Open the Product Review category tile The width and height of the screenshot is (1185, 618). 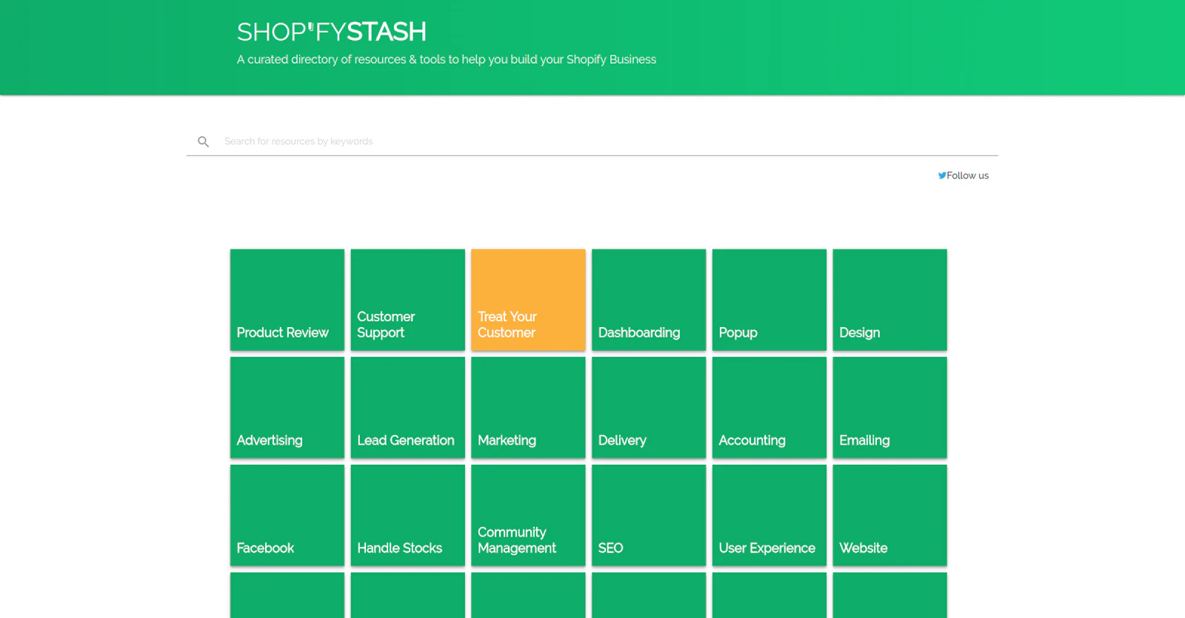coord(287,300)
